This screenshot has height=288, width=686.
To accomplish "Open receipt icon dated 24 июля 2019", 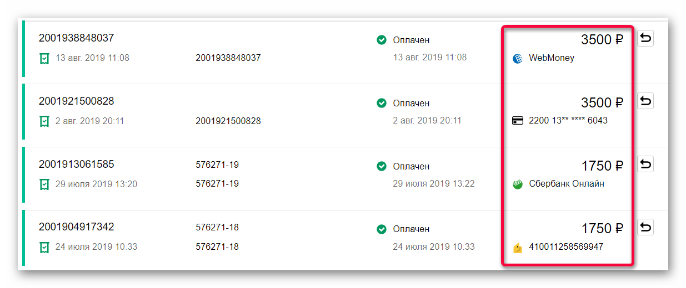I will point(44,247).
